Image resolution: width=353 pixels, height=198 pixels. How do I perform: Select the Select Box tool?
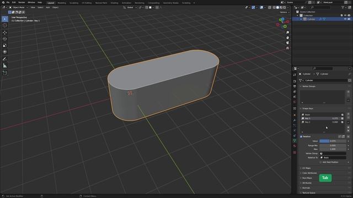click(x=5, y=19)
